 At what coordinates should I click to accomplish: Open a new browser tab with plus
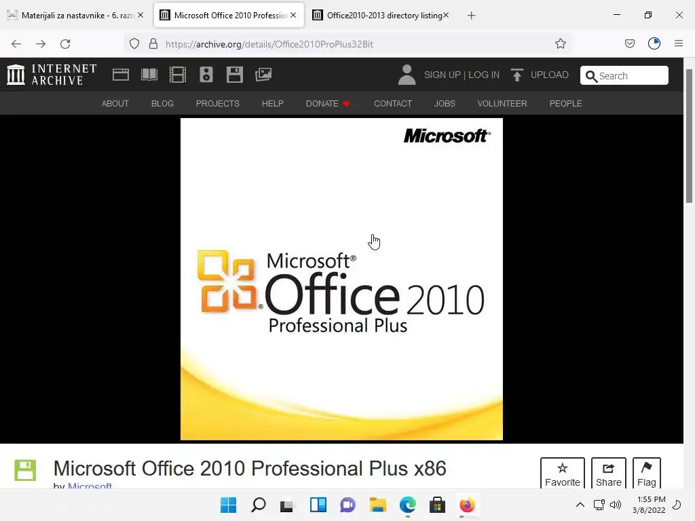[x=471, y=16]
